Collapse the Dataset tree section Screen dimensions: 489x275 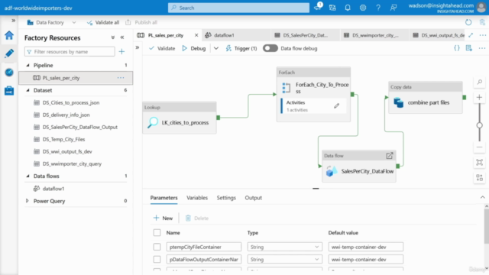click(28, 90)
